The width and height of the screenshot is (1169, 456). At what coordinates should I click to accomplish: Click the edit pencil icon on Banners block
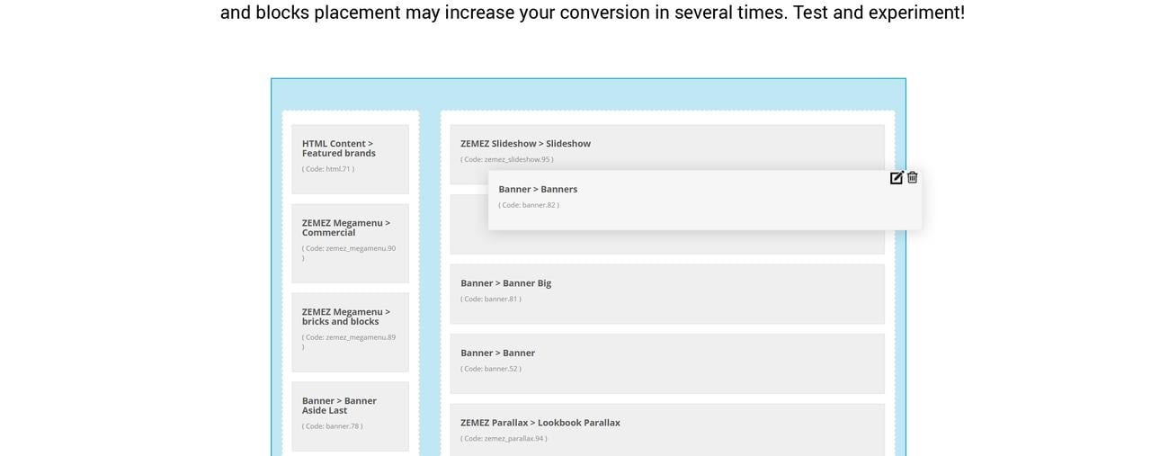click(897, 177)
